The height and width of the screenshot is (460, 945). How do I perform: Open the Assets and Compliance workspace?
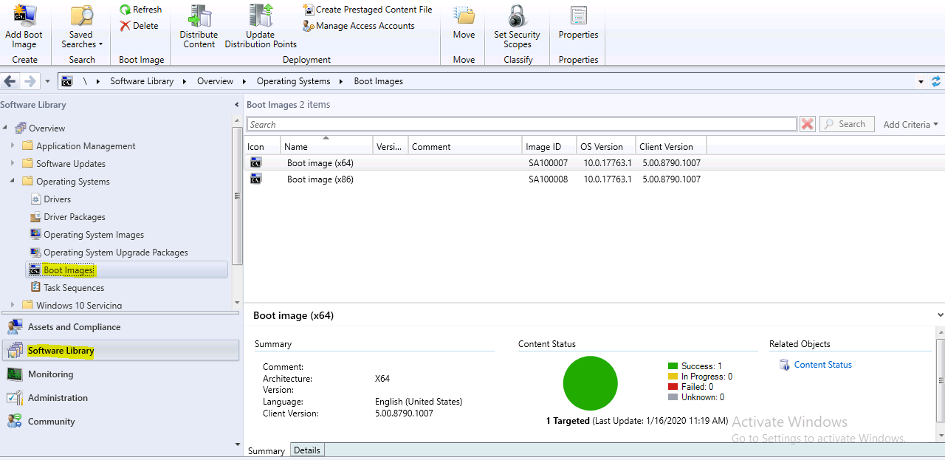point(120,327)
